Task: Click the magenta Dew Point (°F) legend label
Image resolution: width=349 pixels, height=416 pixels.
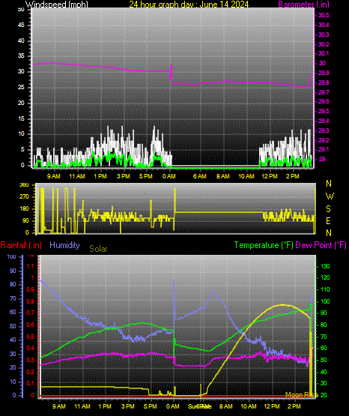Action: (321, 245)
